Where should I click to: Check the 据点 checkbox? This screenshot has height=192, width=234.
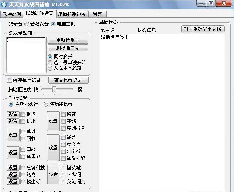point(23,114)
